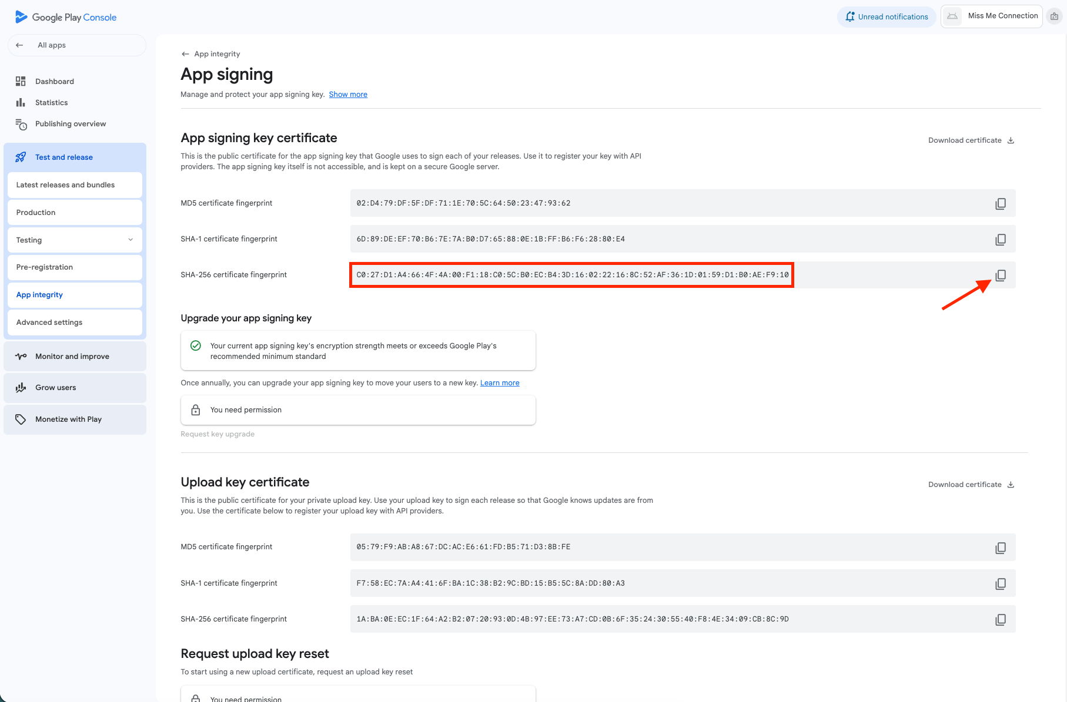Copy the app signing MD5 fingerprint
Viewport: 1067px width, 702px height.
1001,203
